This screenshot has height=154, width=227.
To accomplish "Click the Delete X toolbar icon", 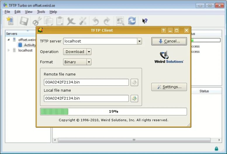I will tap(71, 21).
